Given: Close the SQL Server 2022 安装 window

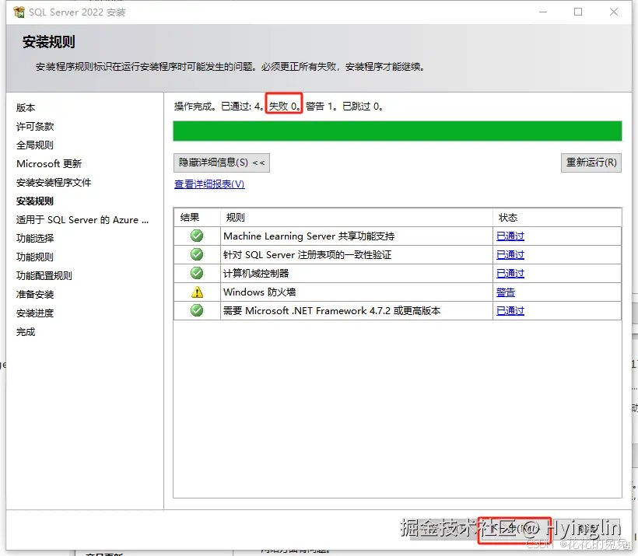Looking at the screenshot, I should click(x=614, y=12).
